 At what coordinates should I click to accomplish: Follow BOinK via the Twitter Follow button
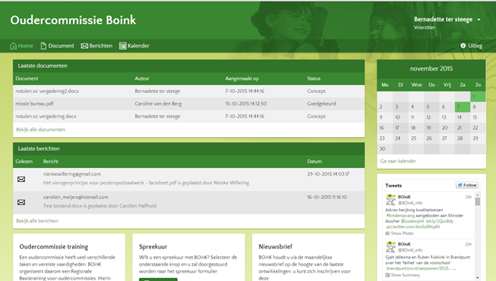tap(467, 185)
